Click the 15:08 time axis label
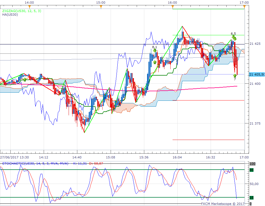The width and height of the screenshot is (265, 206). point(111,157)
